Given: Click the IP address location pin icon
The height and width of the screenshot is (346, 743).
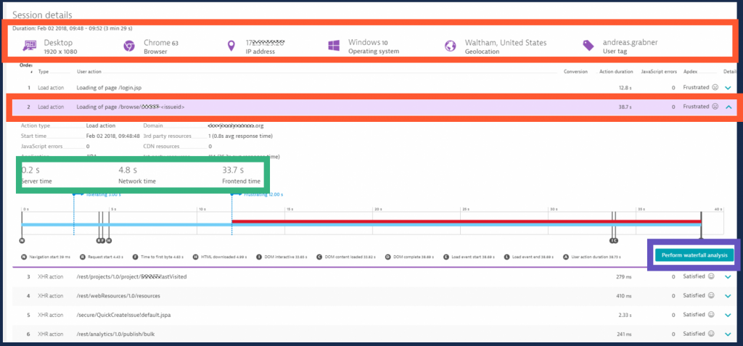Looking at the screenshot, I should 231,46.
